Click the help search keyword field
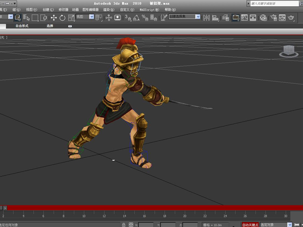Viewport: 303px width, 227px height. (x=275, y=3)
